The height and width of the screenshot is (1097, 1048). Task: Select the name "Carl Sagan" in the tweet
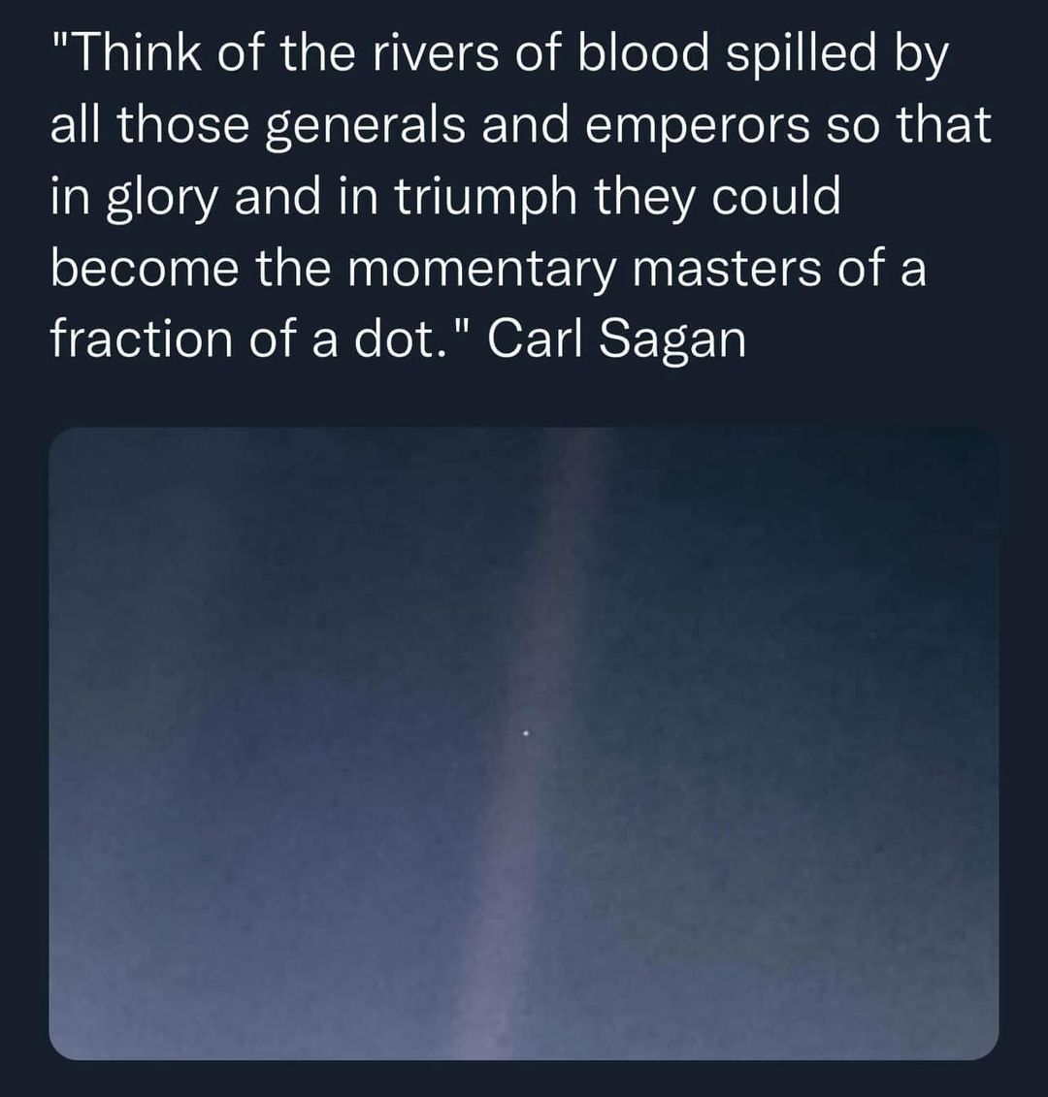(616, 339)
